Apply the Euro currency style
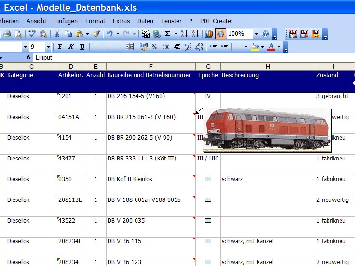The width and height of the screenshot is (355, 266). click(177, 47)
